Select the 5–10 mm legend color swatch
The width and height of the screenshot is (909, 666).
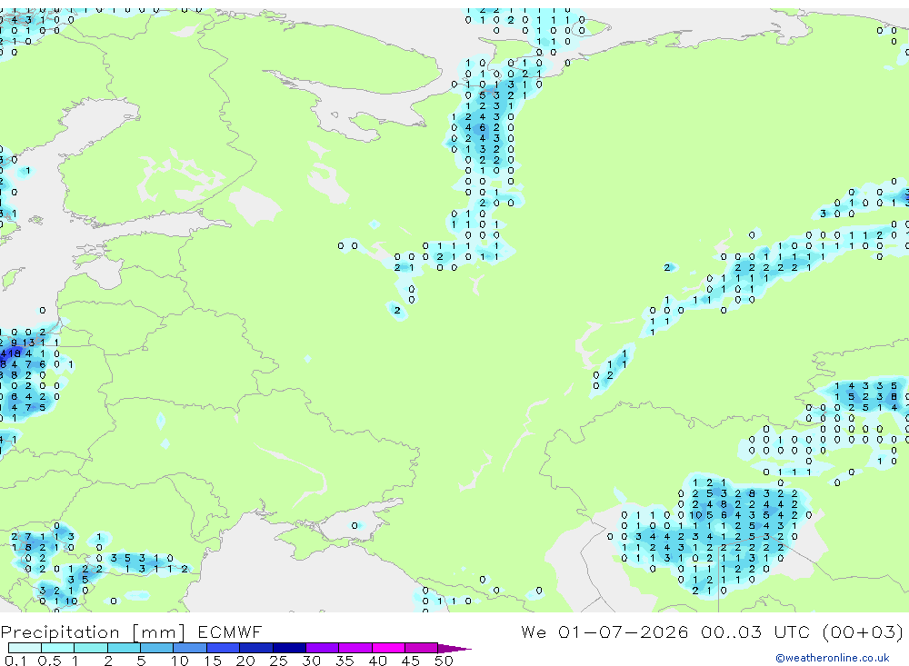tap(157, 648)
